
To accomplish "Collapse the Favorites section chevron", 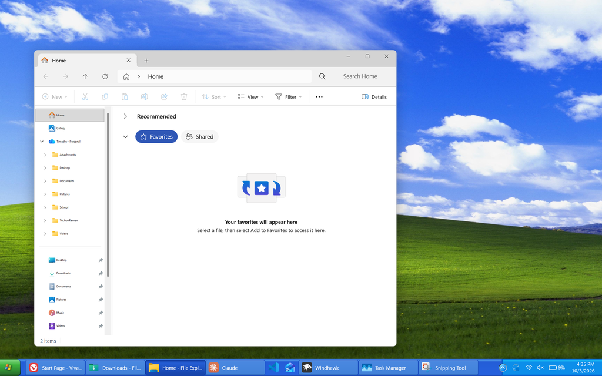I will (x=125, y=136).
